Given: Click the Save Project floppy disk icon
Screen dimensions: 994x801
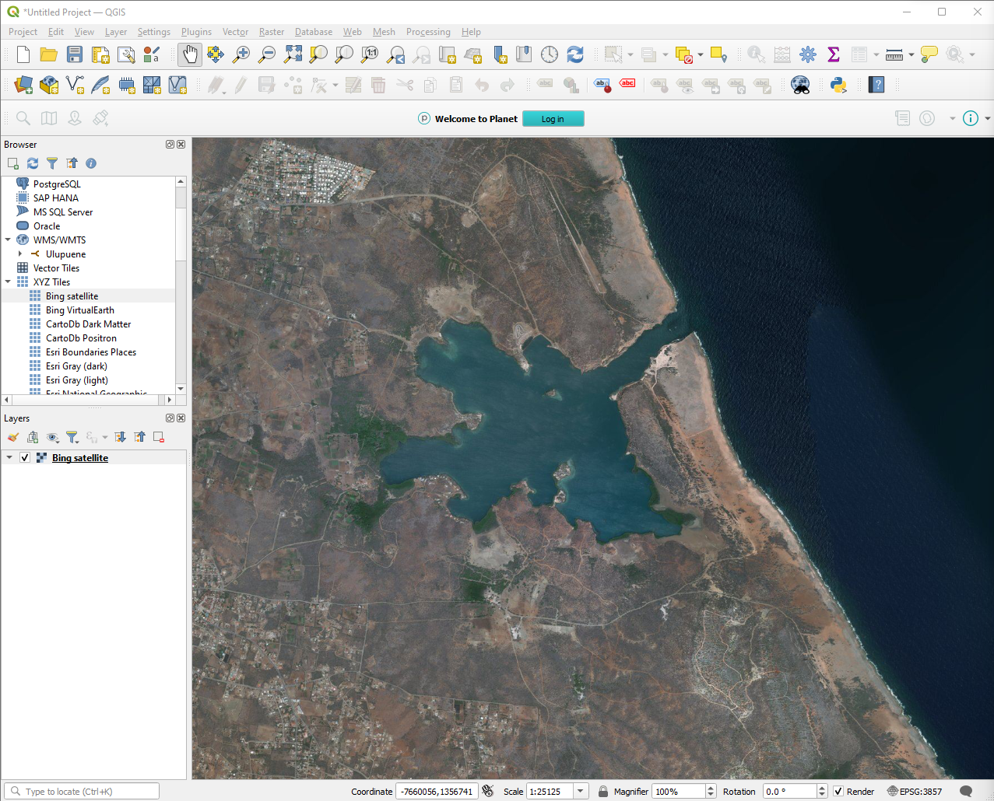Looking at the screenshot, I should tap(75, 54).
